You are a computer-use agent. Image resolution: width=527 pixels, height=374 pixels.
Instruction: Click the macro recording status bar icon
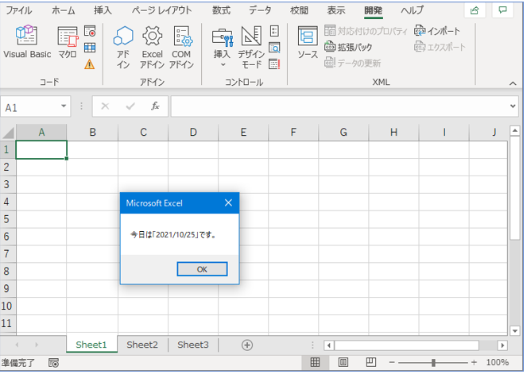(53, 363)
